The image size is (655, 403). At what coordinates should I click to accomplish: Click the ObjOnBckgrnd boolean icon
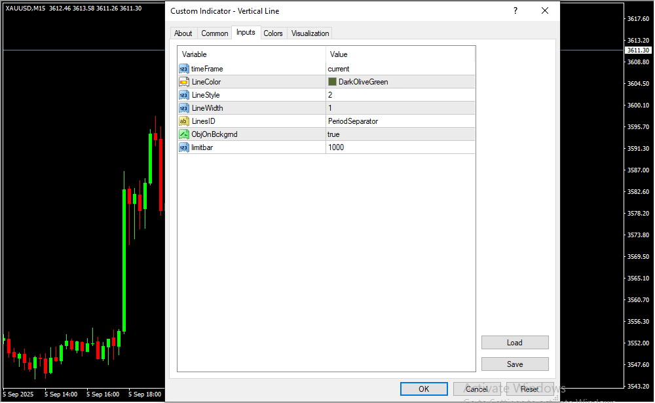click(183, 134)
